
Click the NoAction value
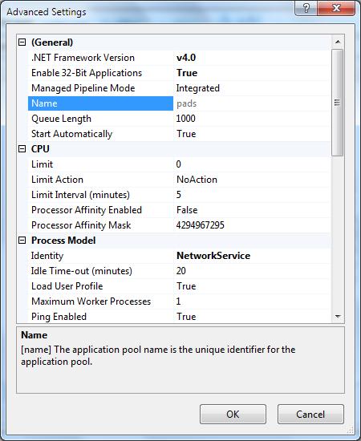tap(197, 180)
